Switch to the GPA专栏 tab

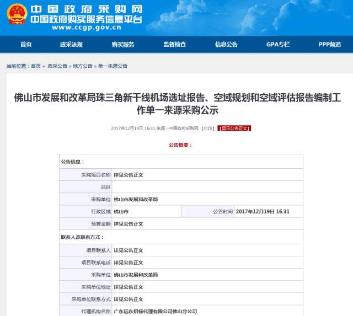point(278,45)
